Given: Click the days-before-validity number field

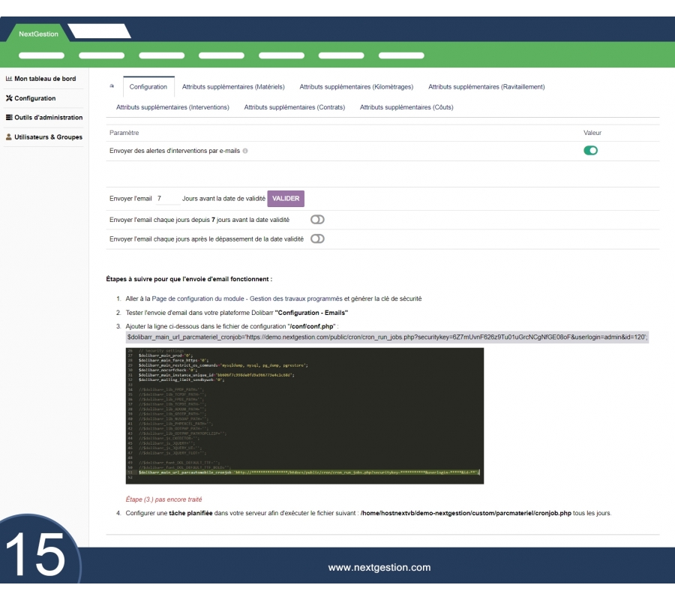Looking at the screenshot, I should point(167,199).
